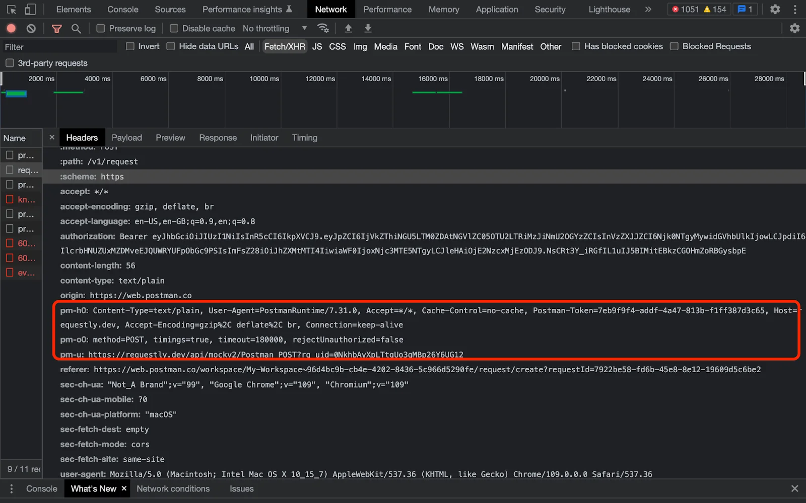The image size is (806, 503).
Task: Close the bottom drawer panel
Action: pos(795,489)
